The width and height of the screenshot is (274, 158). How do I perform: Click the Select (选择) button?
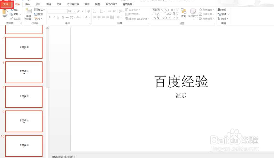coord(223,19)
